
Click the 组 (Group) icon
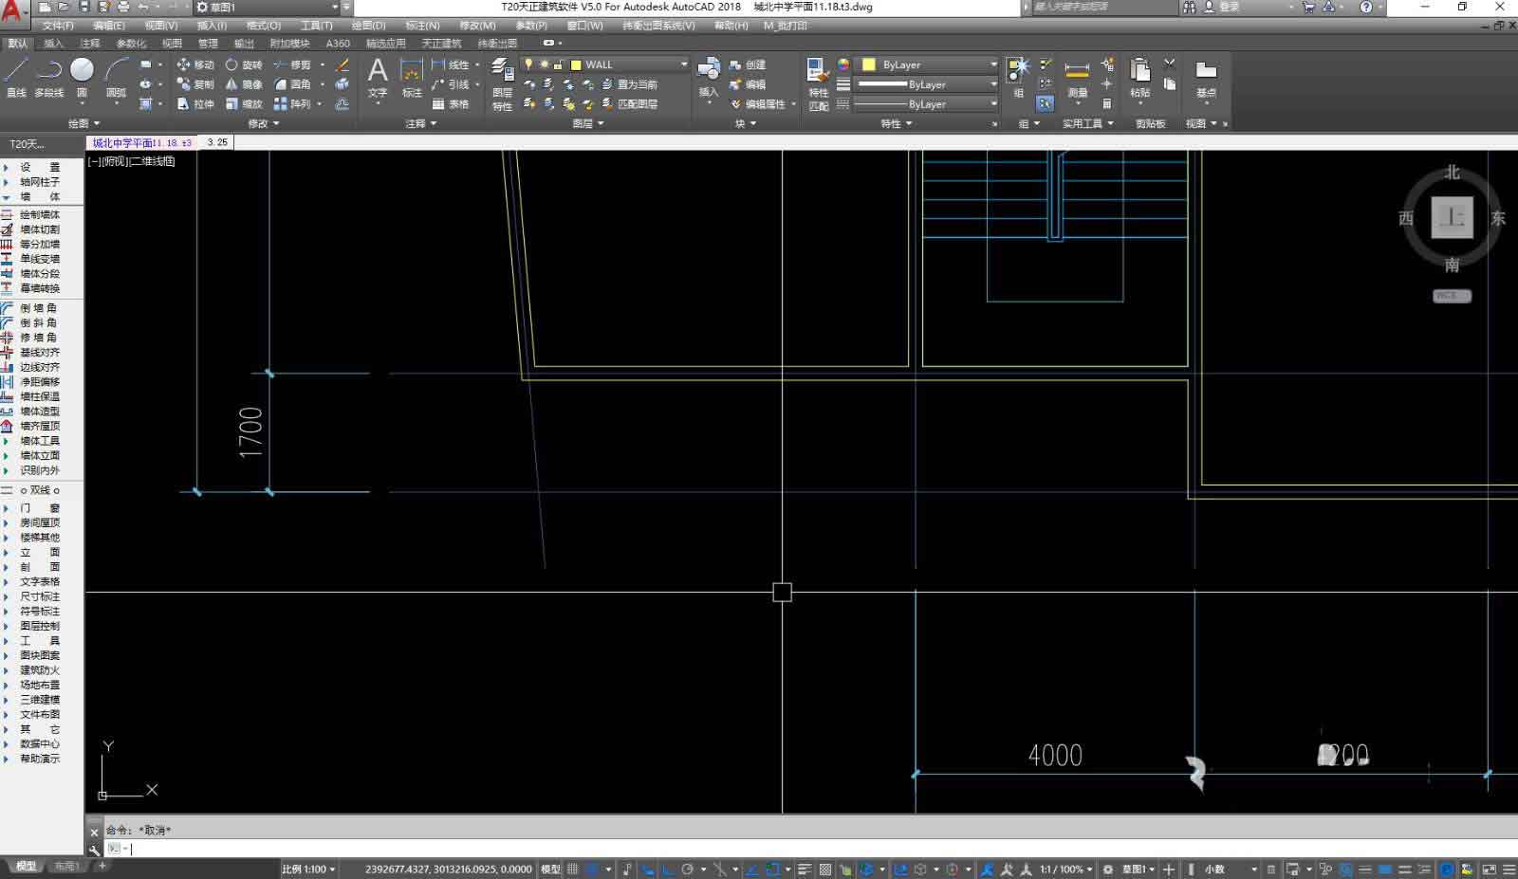click(1018, 77)
